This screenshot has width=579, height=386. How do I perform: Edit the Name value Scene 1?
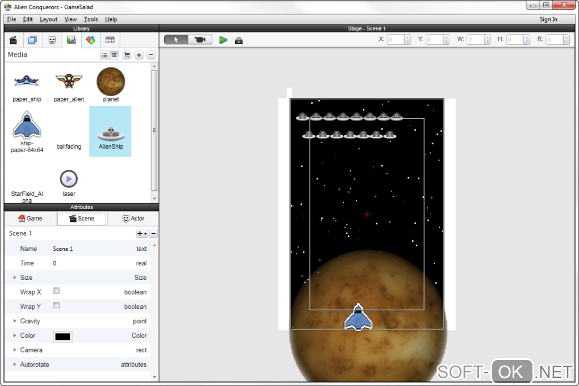pos(63,249)
